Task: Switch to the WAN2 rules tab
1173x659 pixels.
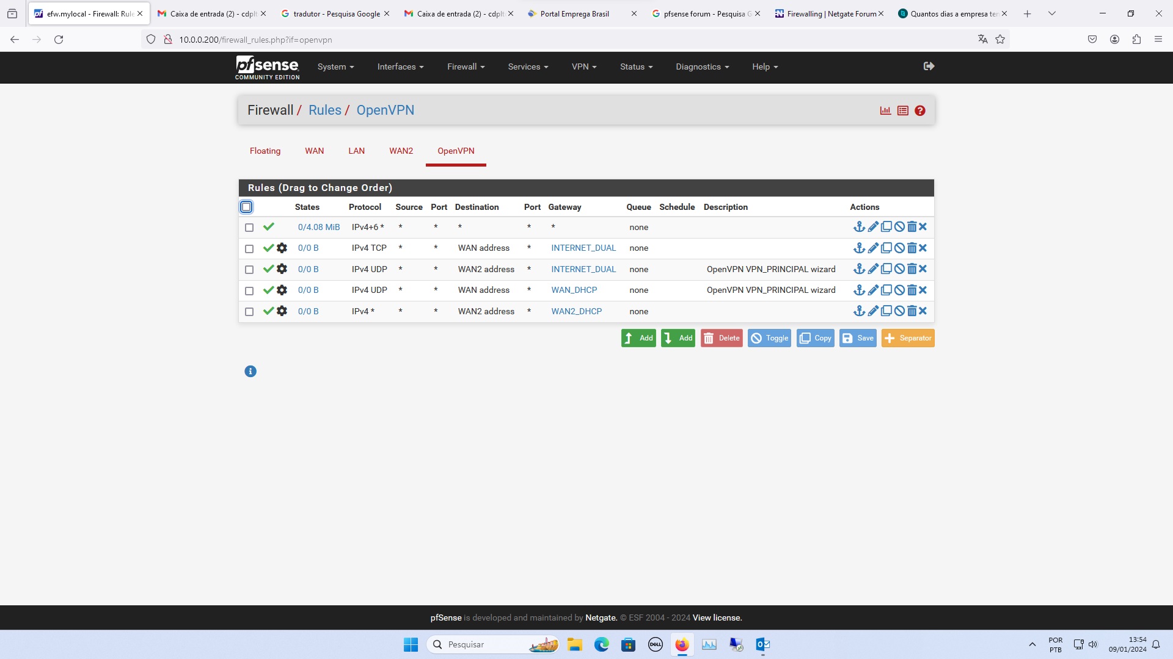Action: (401, 151)
